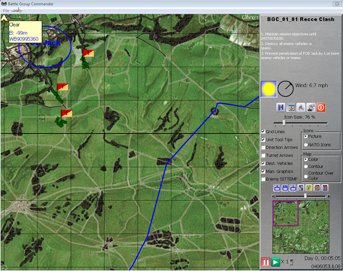This screenshot has height=271, width=343.
Task: Select the unit flag marked 3
Action: point(88,53)
